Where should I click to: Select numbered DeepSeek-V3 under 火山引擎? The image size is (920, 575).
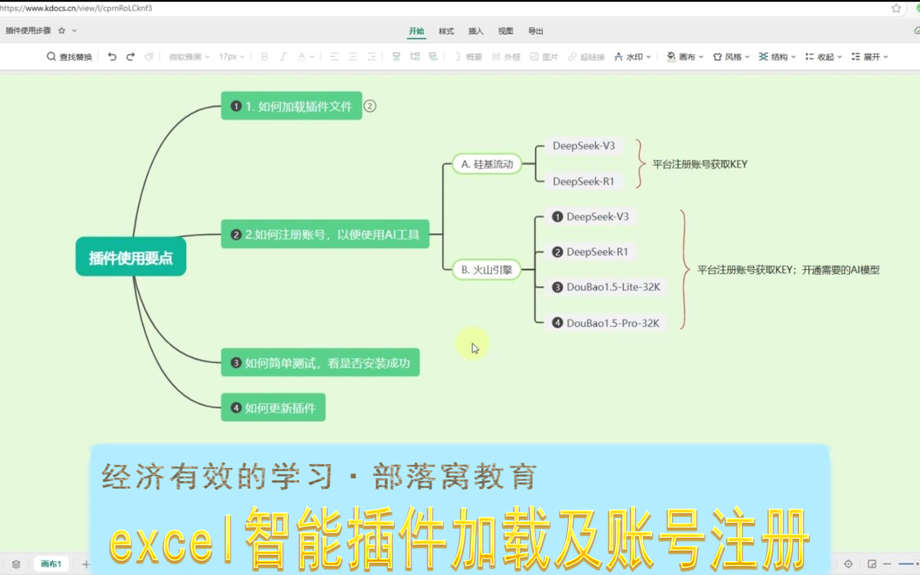coord(590,216)
